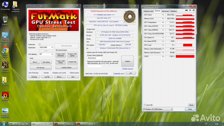Expand GPU Temperature sensor dropdown
Screen dimensions: 224x126
pos(163,22)
